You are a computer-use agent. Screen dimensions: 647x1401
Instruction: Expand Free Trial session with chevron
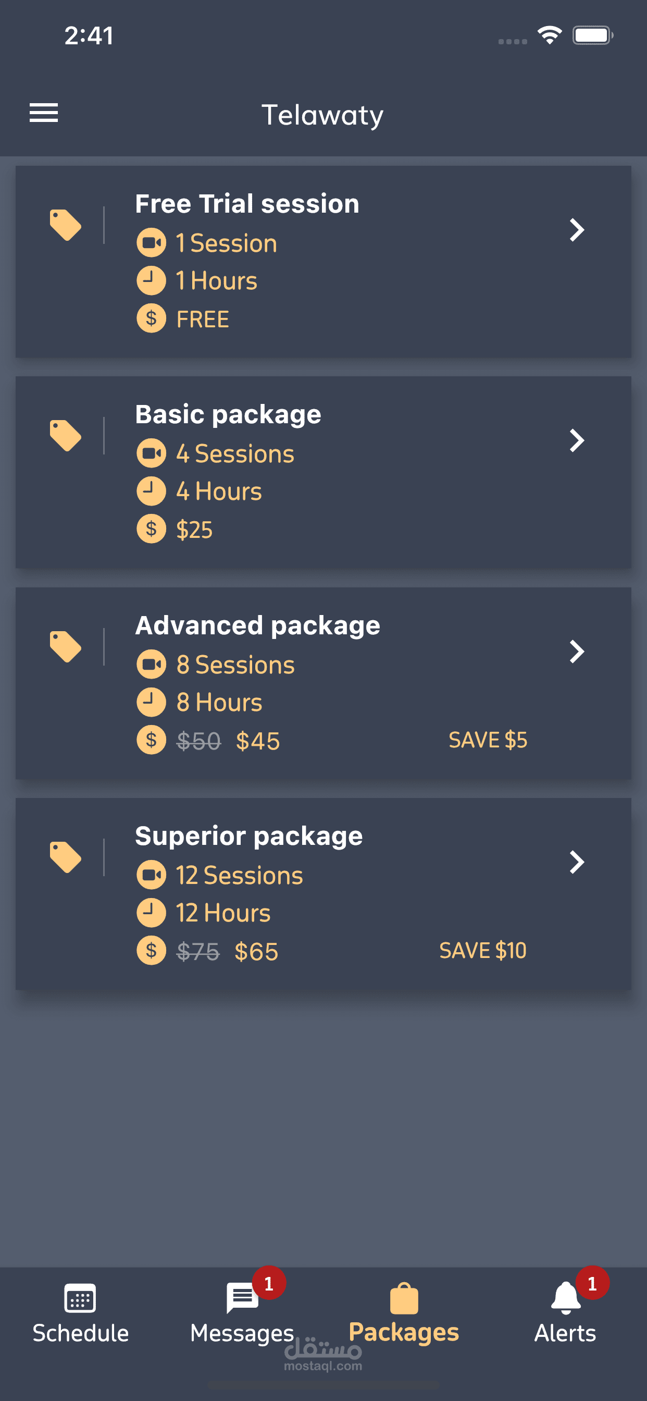point(576,229)
